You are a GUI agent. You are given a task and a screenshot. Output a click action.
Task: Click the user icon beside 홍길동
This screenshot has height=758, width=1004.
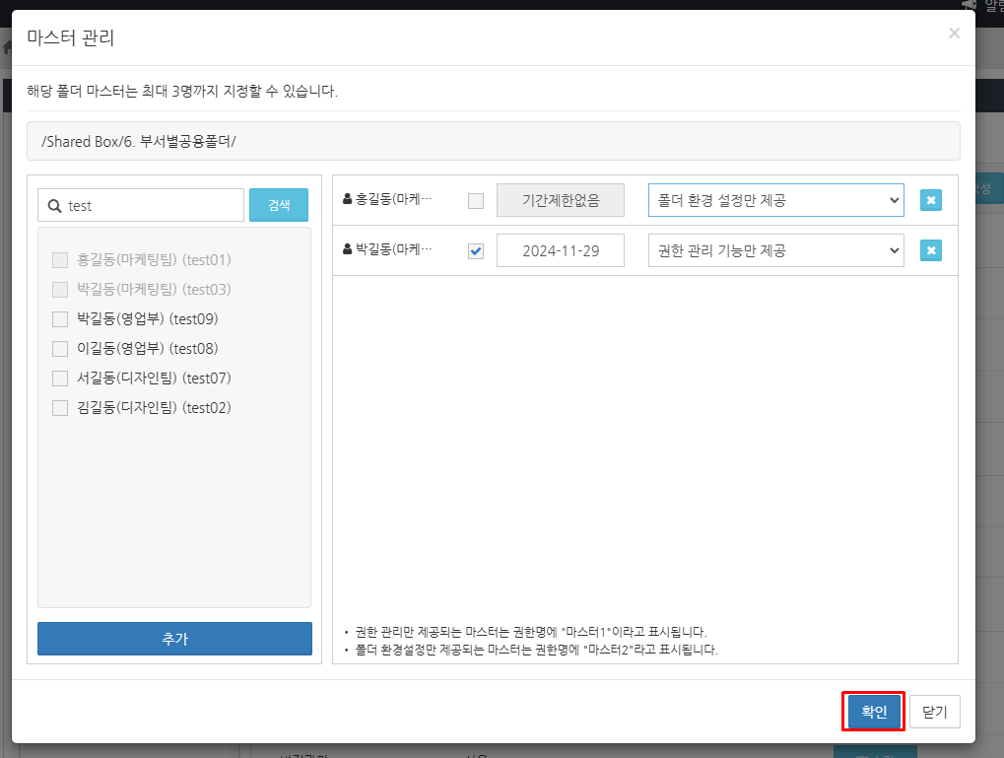[x=348, y=199]
